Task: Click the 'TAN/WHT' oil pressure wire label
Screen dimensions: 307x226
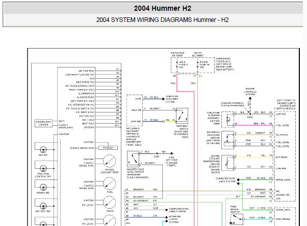Action: coord(260,133)
